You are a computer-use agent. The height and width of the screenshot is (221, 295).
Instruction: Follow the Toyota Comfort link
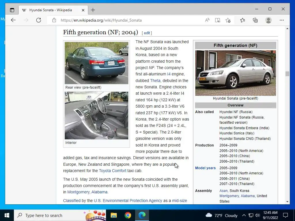coord(113,171)
